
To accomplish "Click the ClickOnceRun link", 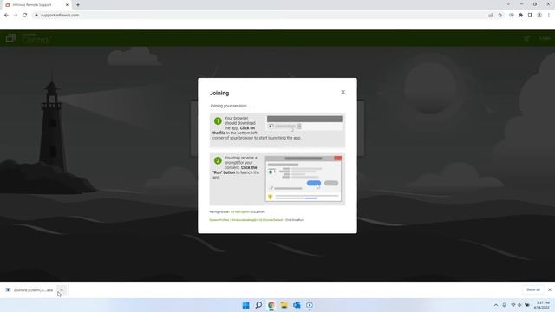I will tap(295, 220).
